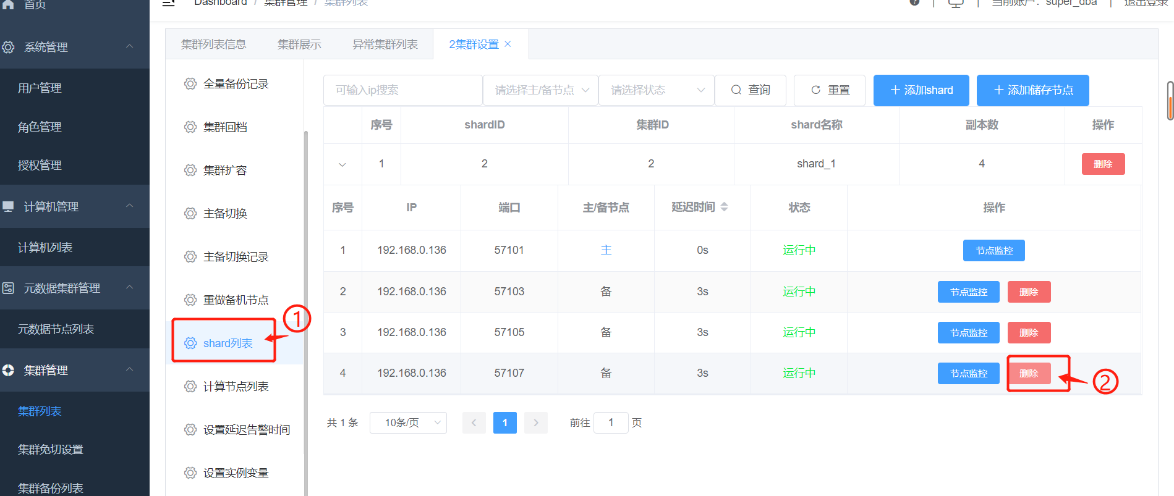
Task: Open 节点监控 for port 57105
Action: [x=969, y=332]
